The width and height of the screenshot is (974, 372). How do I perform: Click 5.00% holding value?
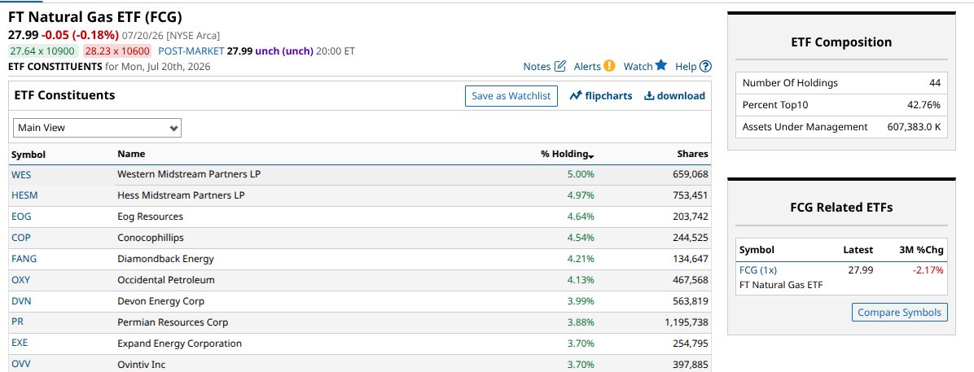tap(581, 174)
